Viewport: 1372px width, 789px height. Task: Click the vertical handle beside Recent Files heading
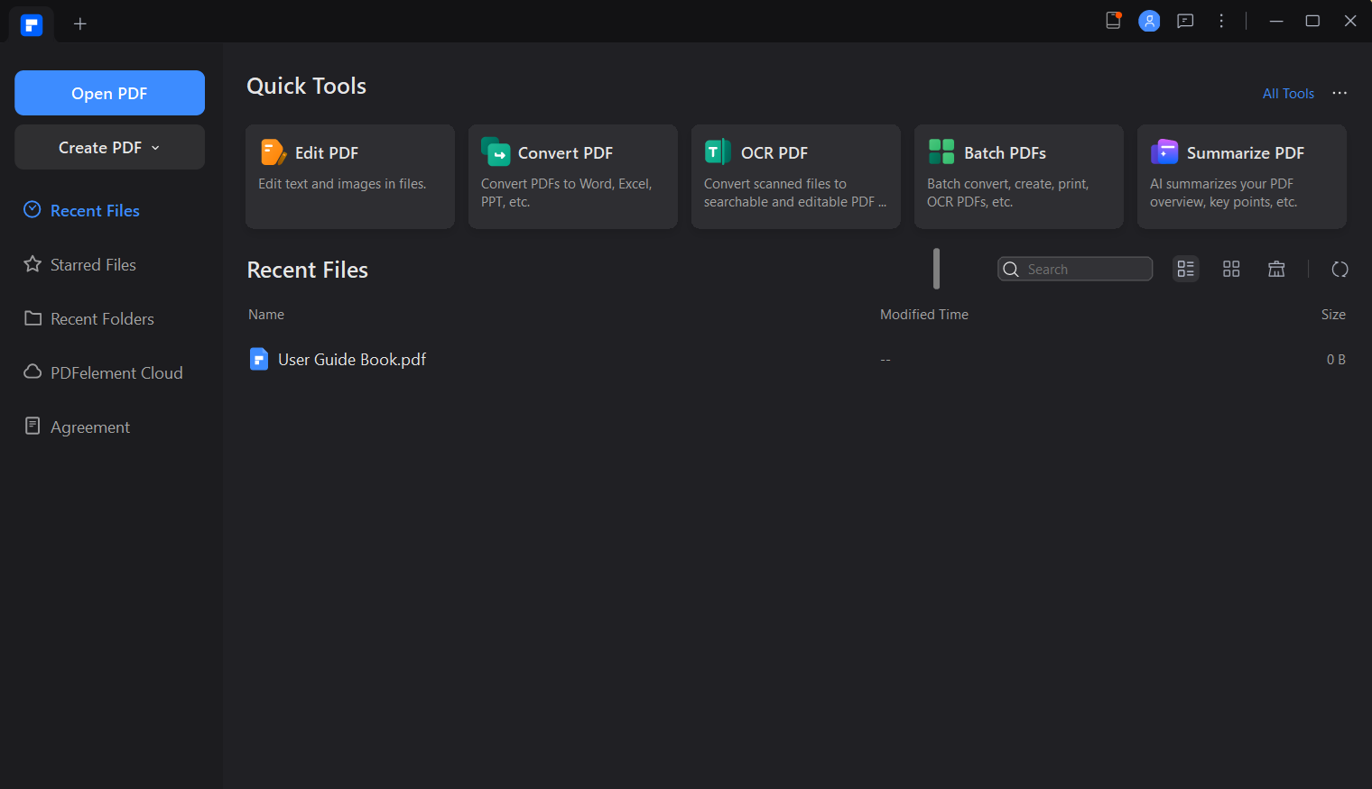(937, 269)
